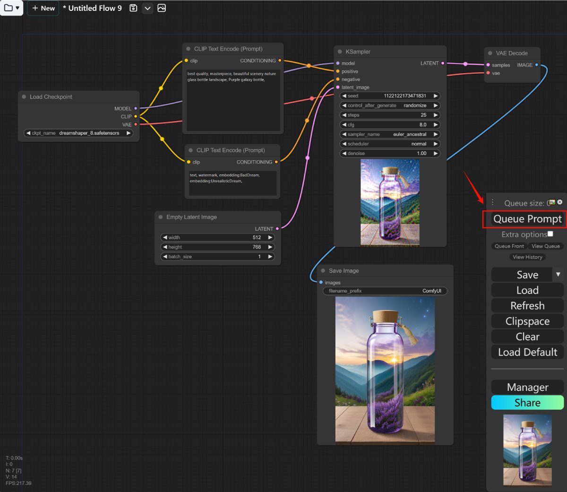
Task: Click the save workflow disk icon
Action: point(133,8)
